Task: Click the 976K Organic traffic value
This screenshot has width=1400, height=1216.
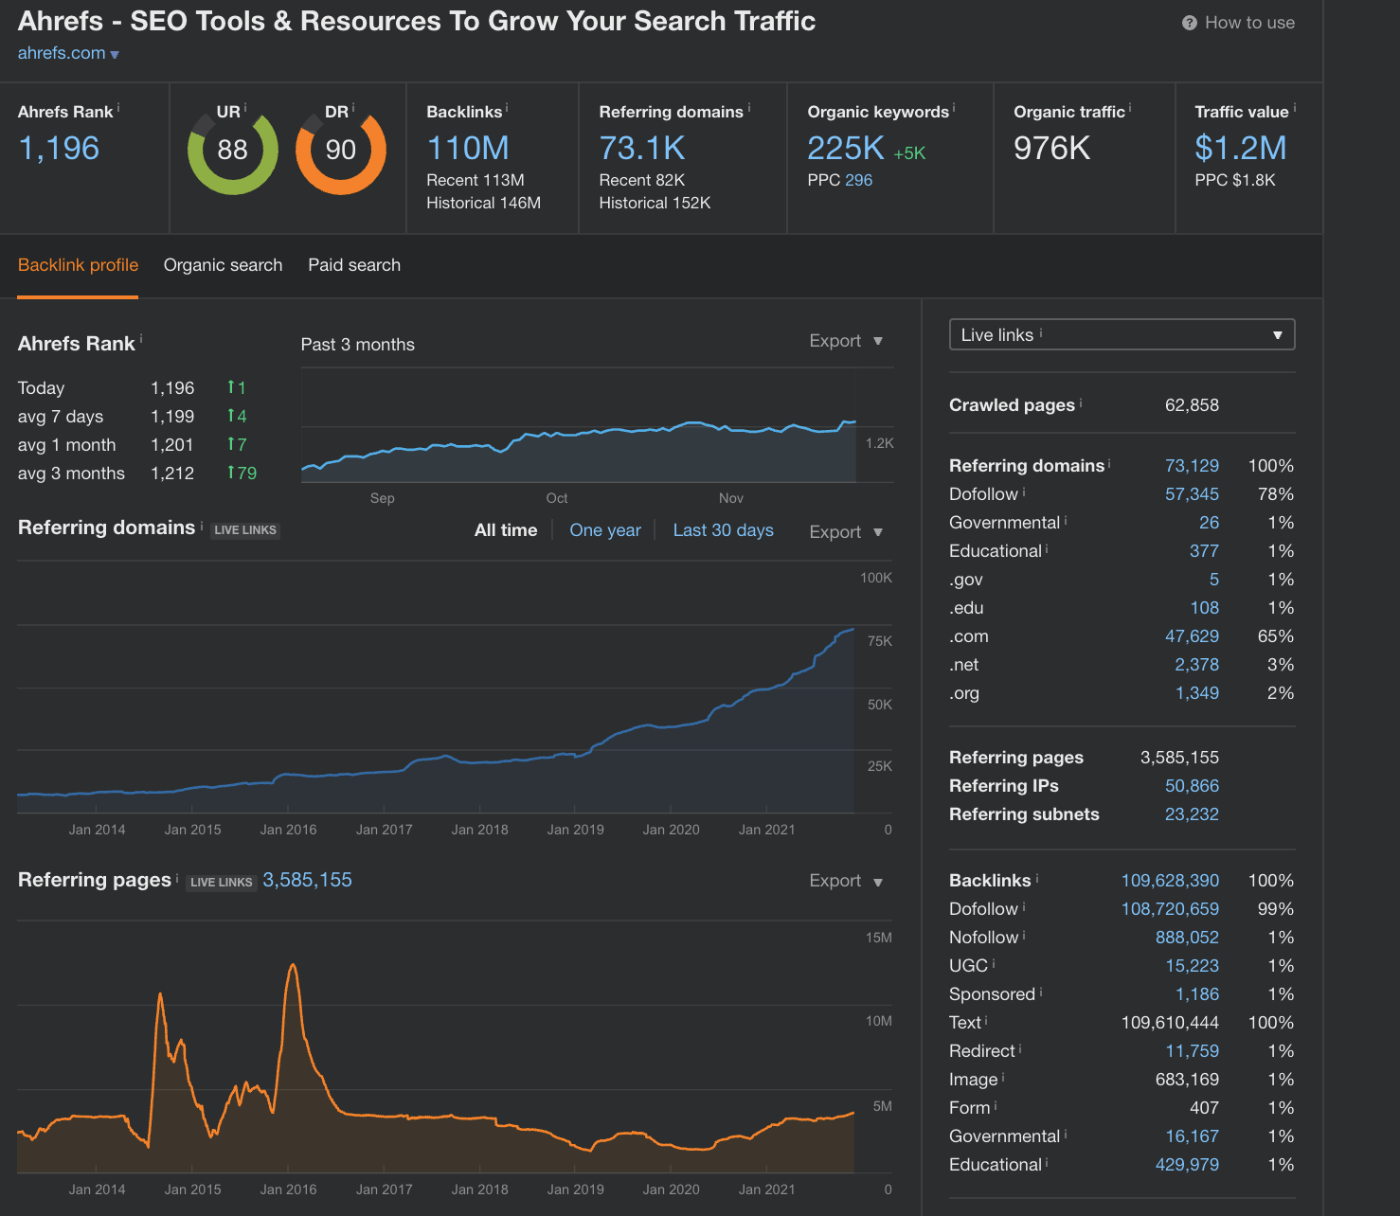Action: [1051, 148]
